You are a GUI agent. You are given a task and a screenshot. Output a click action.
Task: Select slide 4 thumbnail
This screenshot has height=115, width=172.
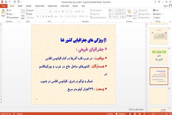tap(159, 56)
